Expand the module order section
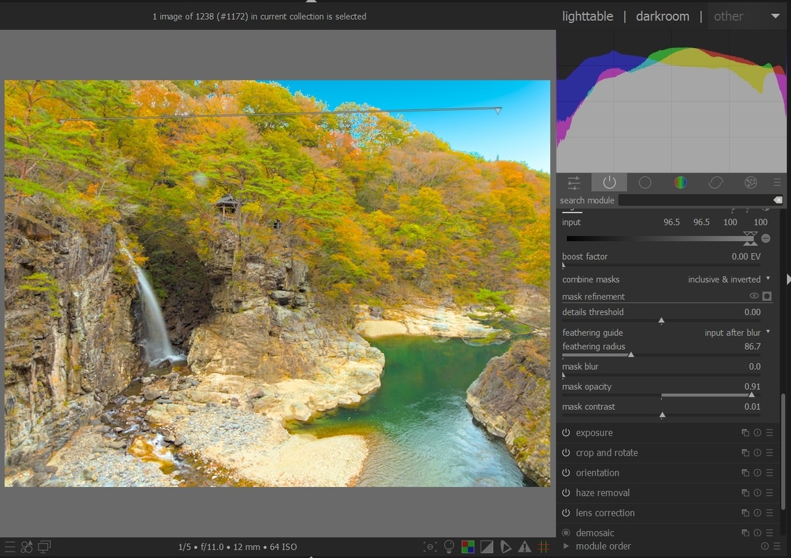 point(566,546)
